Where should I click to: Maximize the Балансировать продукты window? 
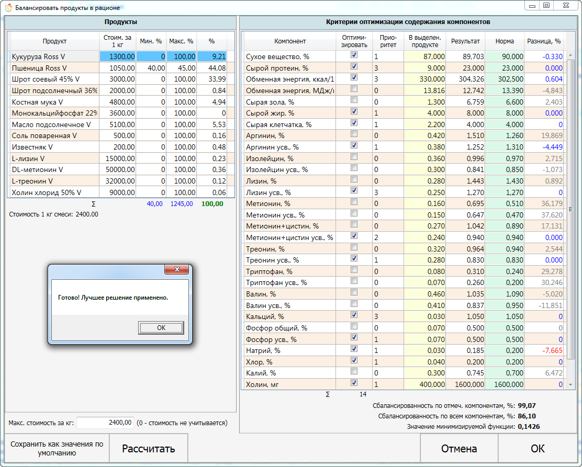point(546,6)
